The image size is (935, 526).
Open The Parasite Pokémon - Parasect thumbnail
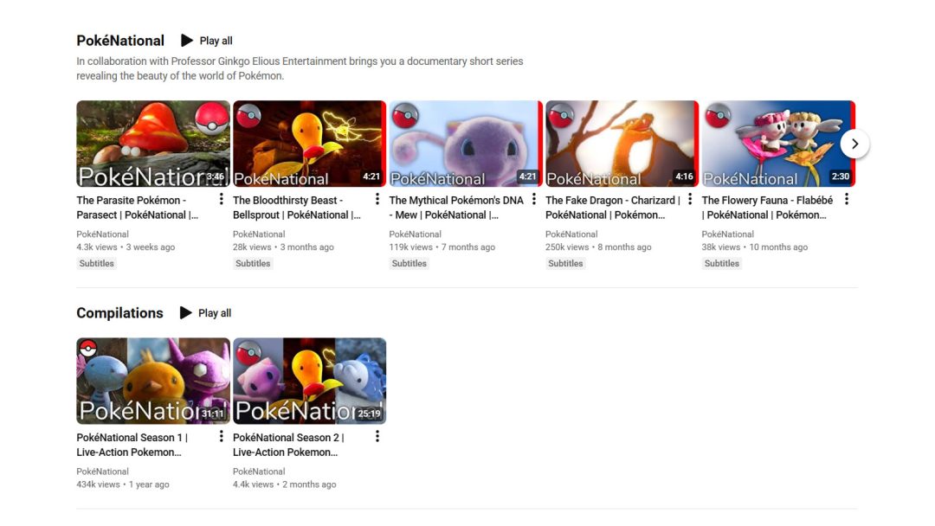(153, 144)
